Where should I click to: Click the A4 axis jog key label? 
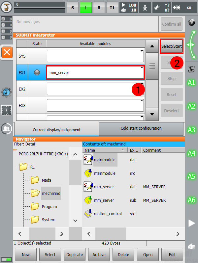coord(191,153)
